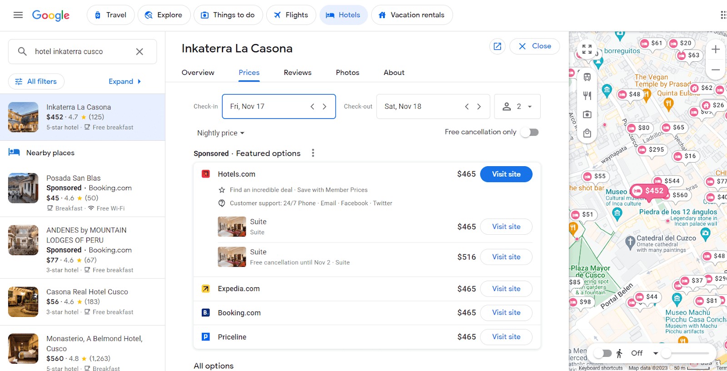Image resolution: width=727 pixels, height=371 pixels.
Task: Visit site for Booking.com
Action: [506, 313]
